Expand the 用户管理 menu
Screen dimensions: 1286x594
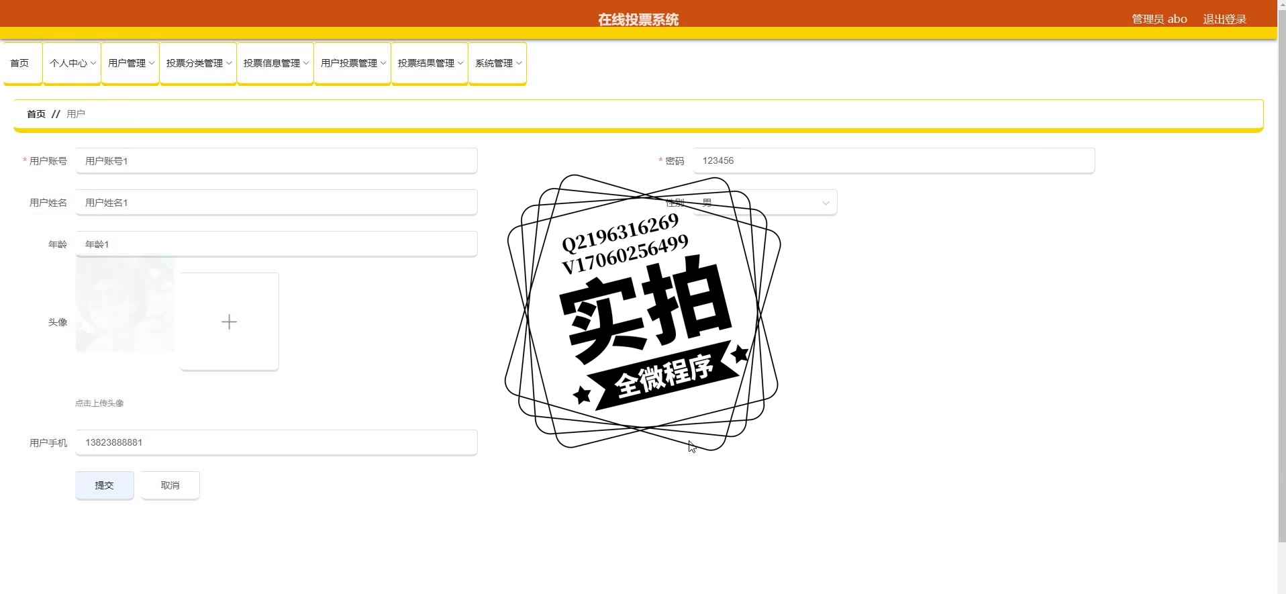[130, 63]
